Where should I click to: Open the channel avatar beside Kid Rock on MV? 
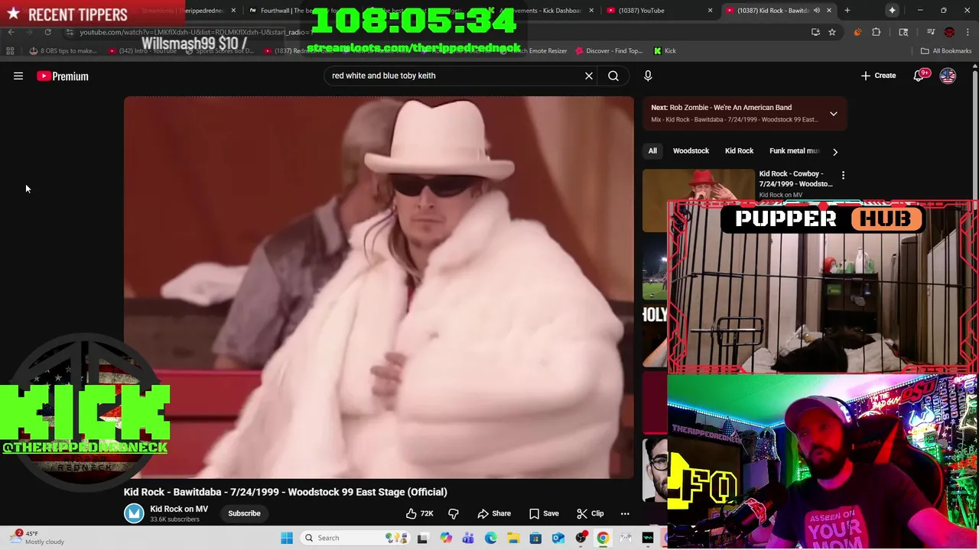tap(134, 513)
